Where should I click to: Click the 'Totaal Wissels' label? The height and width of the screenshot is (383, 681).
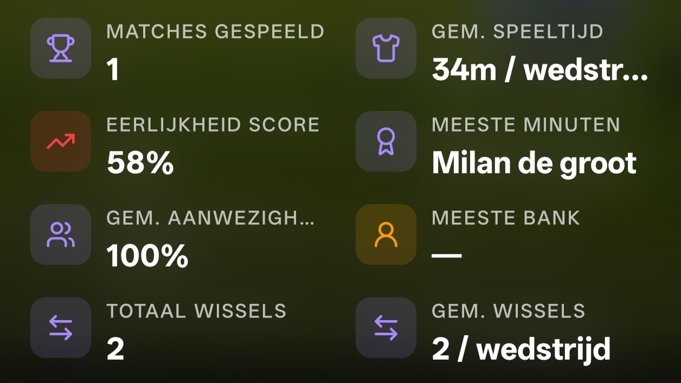[x=196, y=311]
